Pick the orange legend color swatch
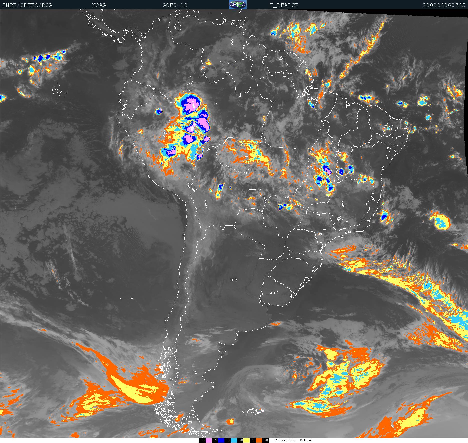The width and height of the screenshot is (468, 443). (x=259, y=440)
